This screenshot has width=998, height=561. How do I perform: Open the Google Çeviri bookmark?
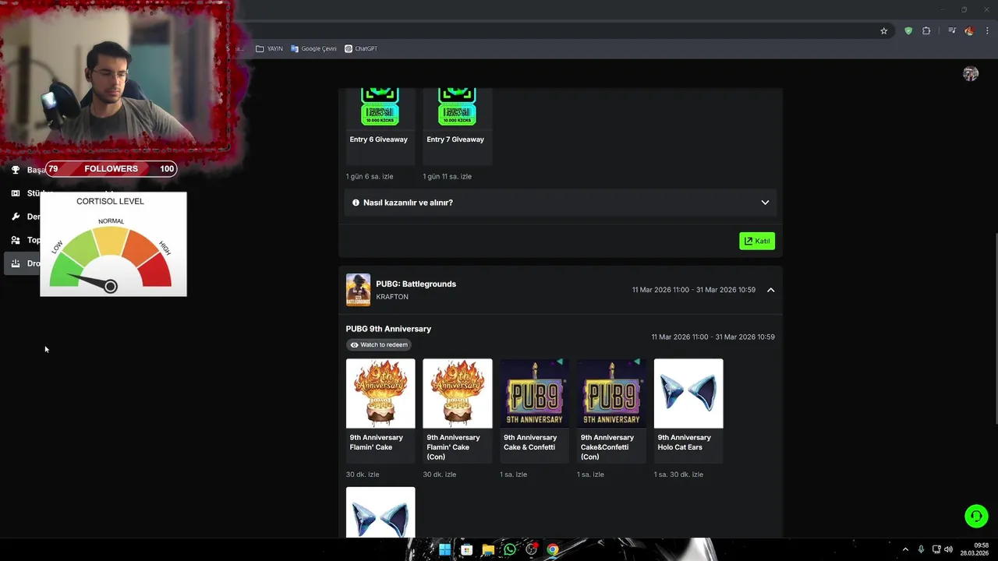click(x=313, y=48)
